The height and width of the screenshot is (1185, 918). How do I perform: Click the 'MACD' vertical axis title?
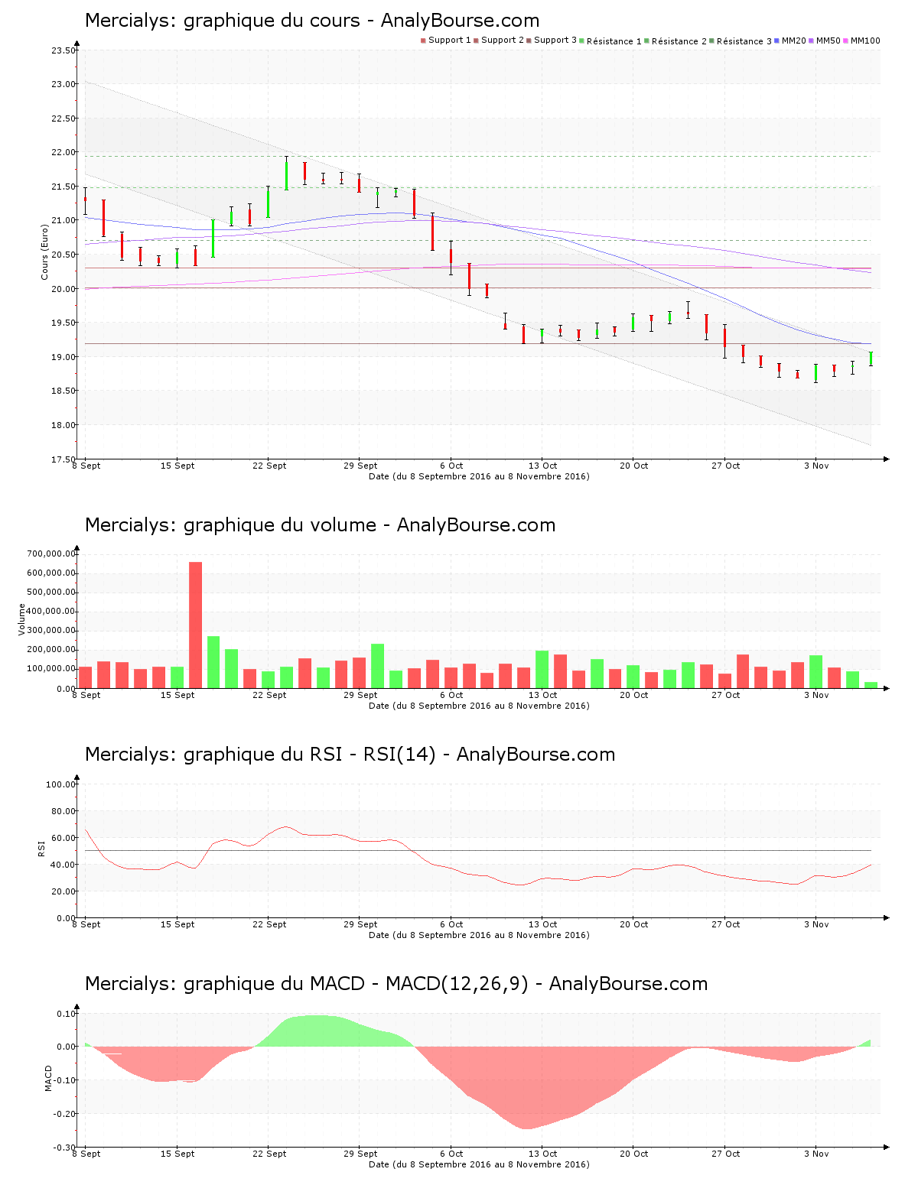tap(49, 1078)
